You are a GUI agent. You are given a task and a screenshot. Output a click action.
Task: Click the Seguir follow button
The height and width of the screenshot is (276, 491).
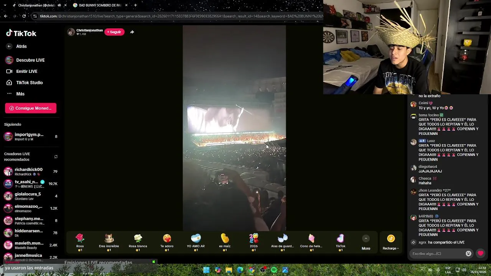[114, 32]
